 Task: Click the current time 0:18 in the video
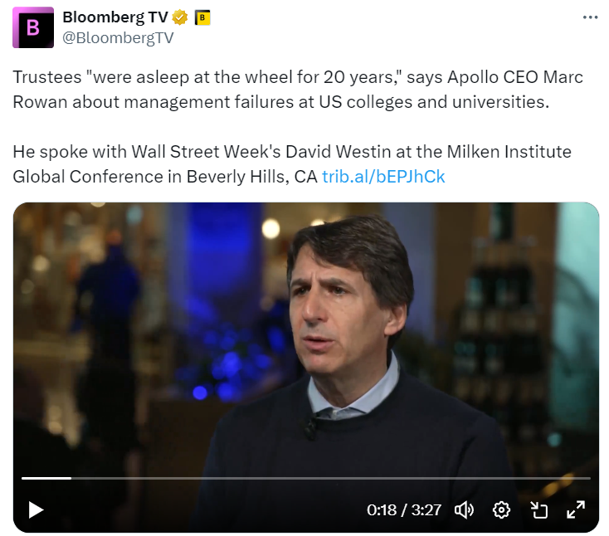tap(382, 509)
